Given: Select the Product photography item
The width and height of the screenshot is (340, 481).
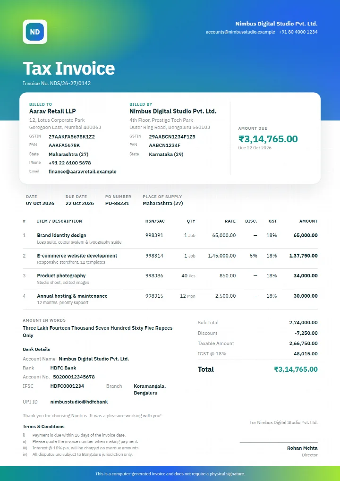Looking at the screenshot, I should (61, 276).
